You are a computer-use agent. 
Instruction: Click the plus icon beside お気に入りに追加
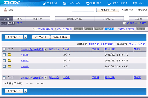[x=124, y=23]
